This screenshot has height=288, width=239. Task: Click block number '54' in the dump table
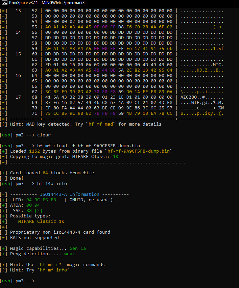click(x=34, y=22)
